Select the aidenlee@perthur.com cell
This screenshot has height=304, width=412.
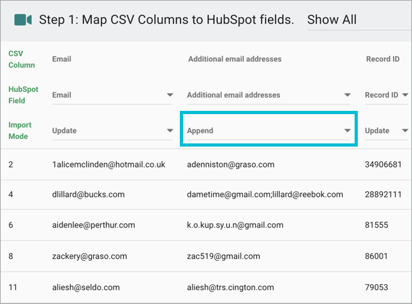coord(94,225)
